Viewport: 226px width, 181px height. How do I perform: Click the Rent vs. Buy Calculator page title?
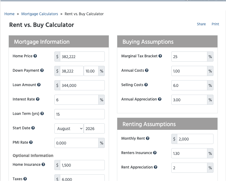pyautogui.click(x=42, y=25)
